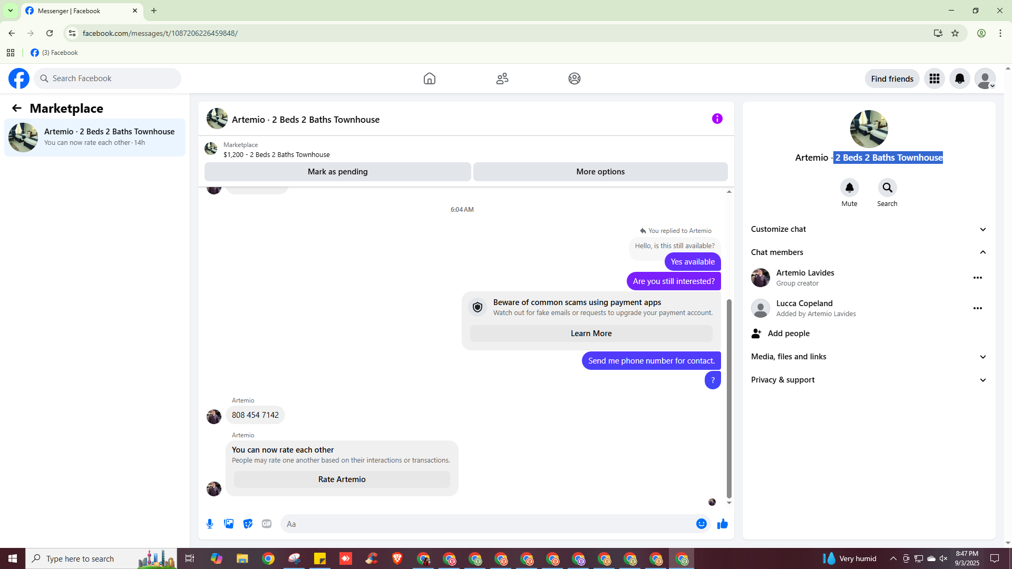Open the weather widget showing Very humid
The height and width of the screenshot is (569, 1012).
850,558
